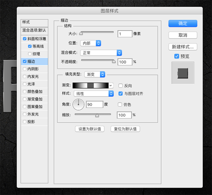Click the 取消 cancel button

click(183, 35)
